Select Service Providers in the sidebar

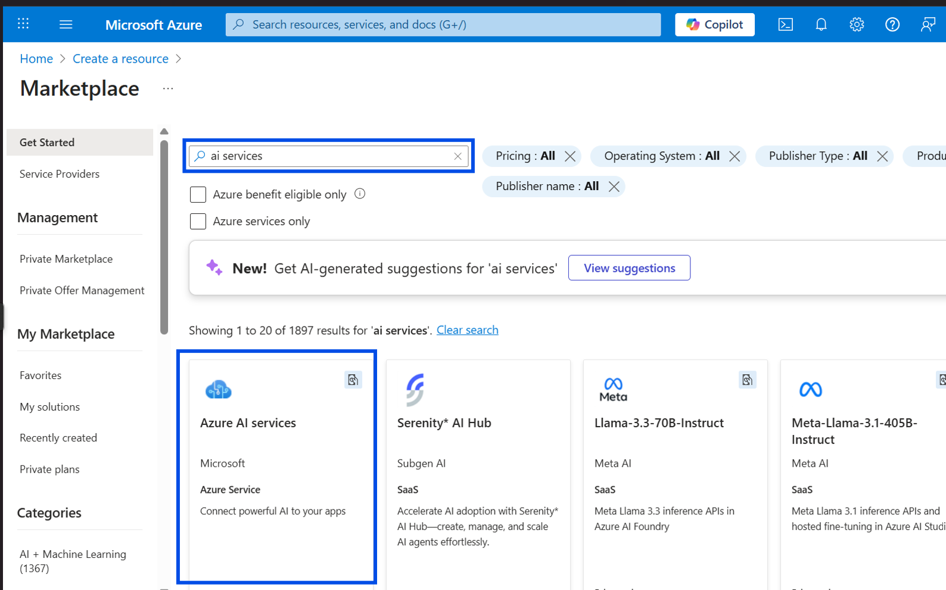click(60, 174)
